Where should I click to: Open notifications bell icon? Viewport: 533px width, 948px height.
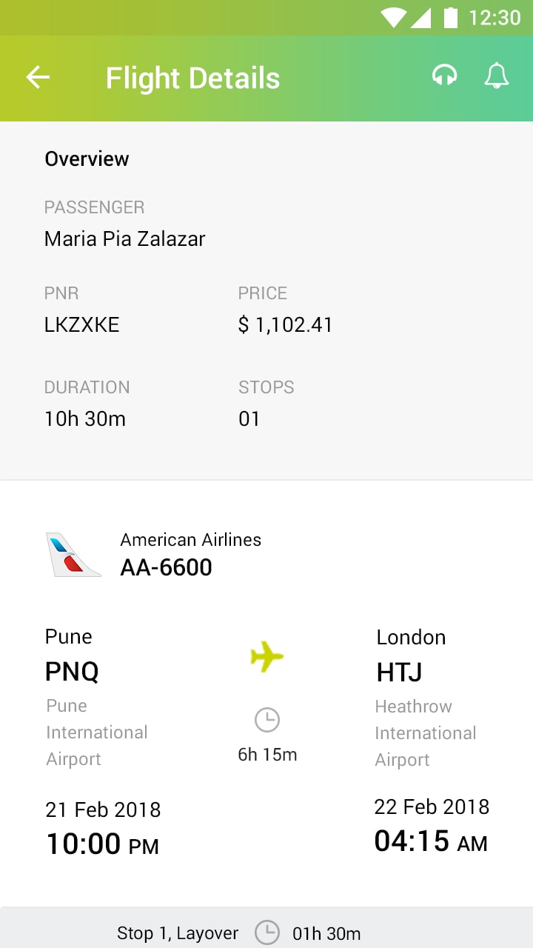coord(497,76)
